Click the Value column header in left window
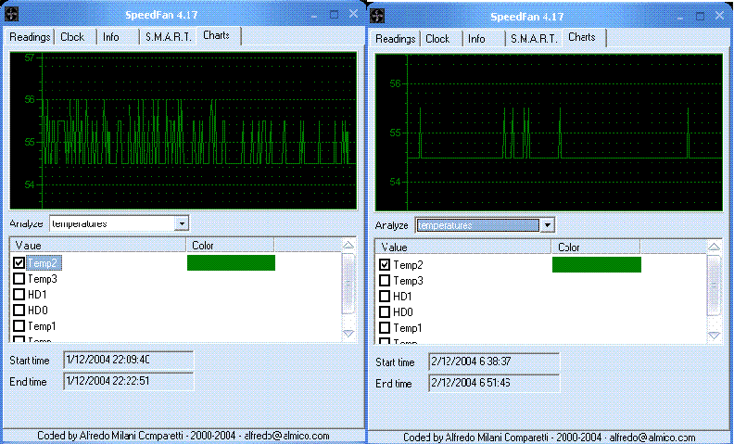 [x=98, y=246]
